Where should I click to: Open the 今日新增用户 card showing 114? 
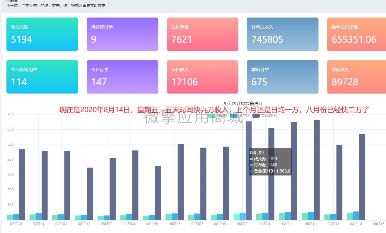coord(42,77)
